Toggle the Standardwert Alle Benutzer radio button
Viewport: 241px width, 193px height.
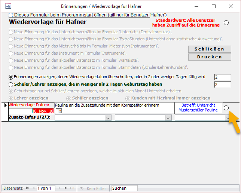tap(226, 22)
